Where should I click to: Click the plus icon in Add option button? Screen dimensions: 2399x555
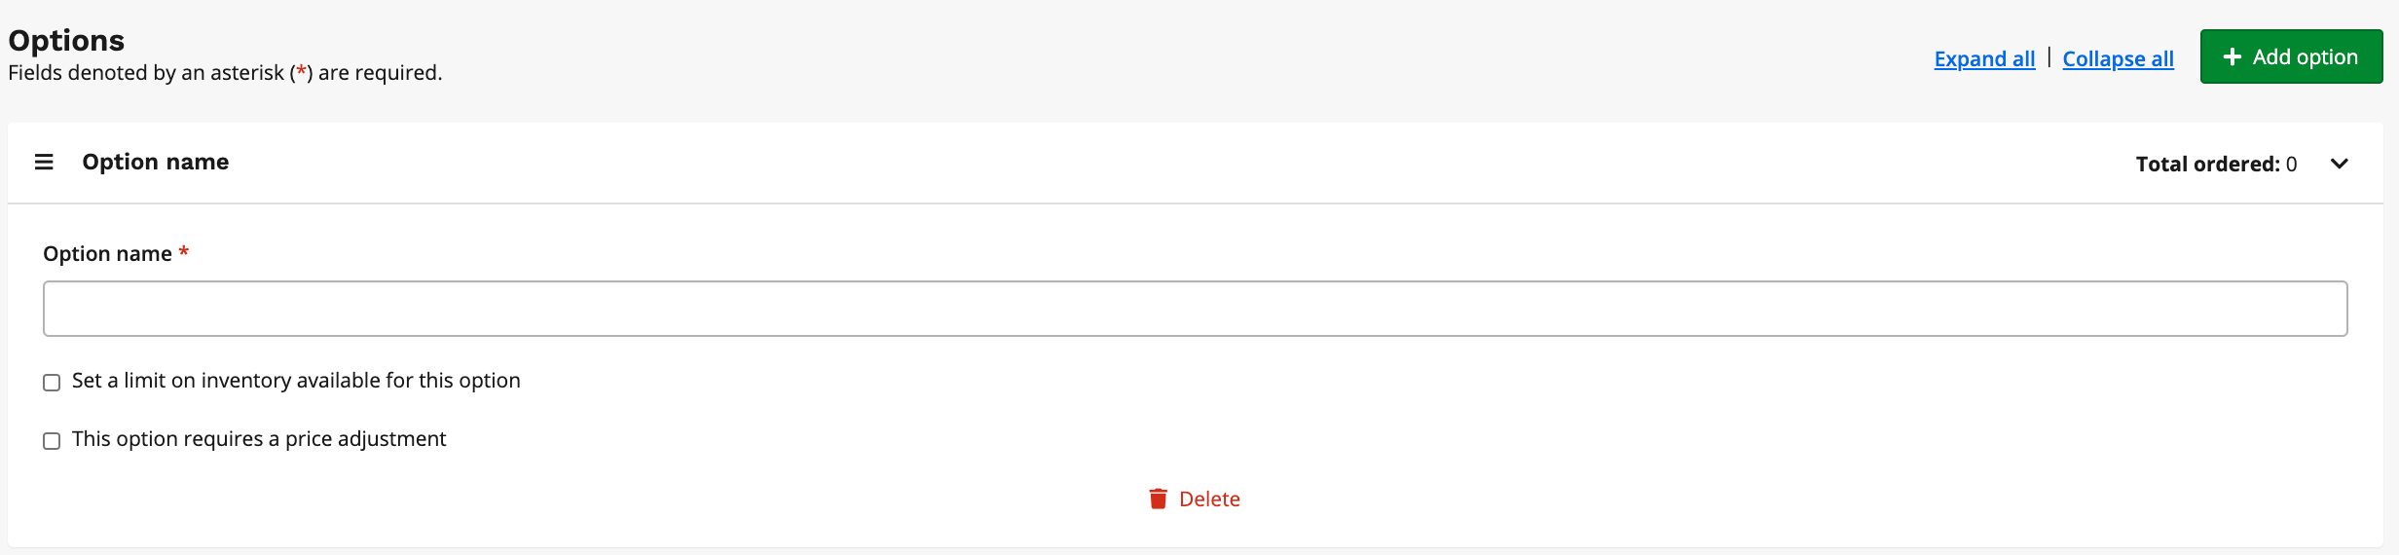point(2233,57)
